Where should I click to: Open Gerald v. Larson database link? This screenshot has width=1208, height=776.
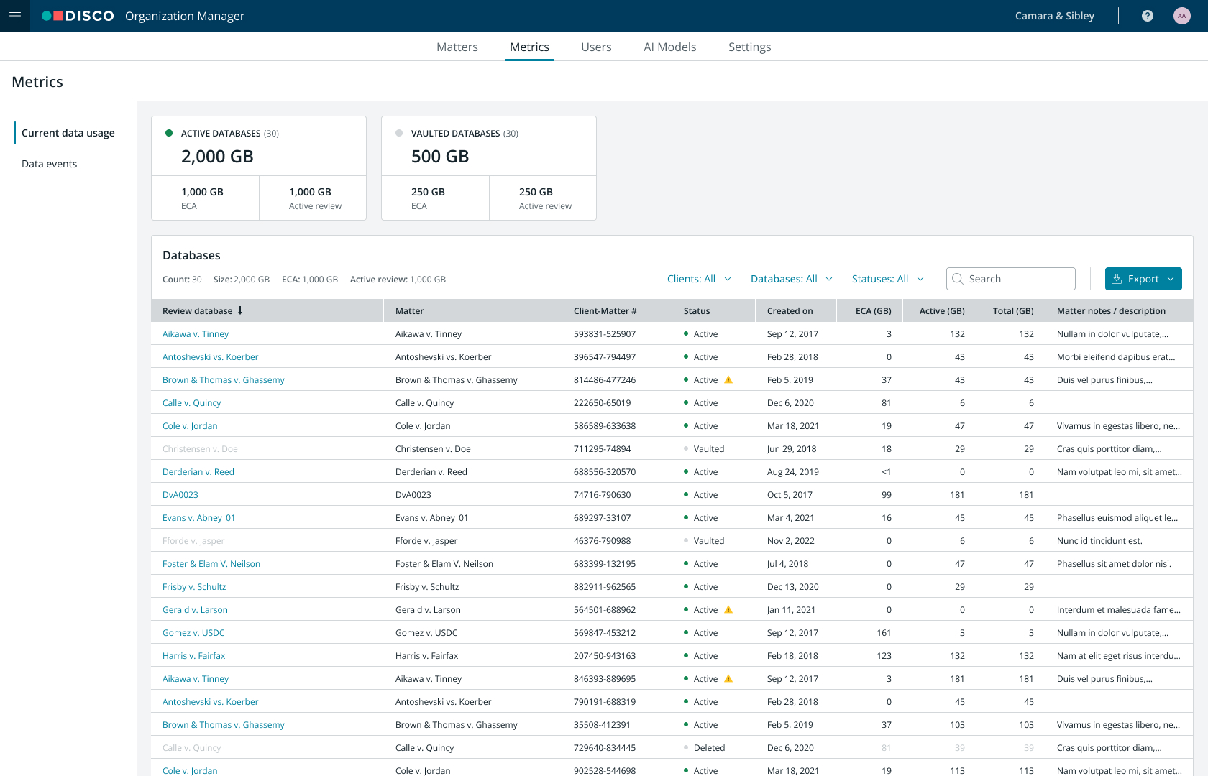pos(195,609)
